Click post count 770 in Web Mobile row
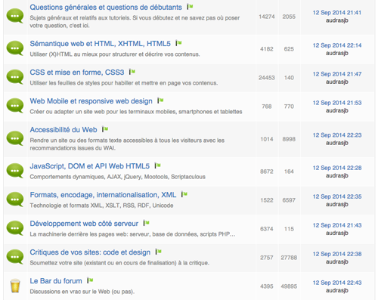The image size is (378, 300). point(289,107)
